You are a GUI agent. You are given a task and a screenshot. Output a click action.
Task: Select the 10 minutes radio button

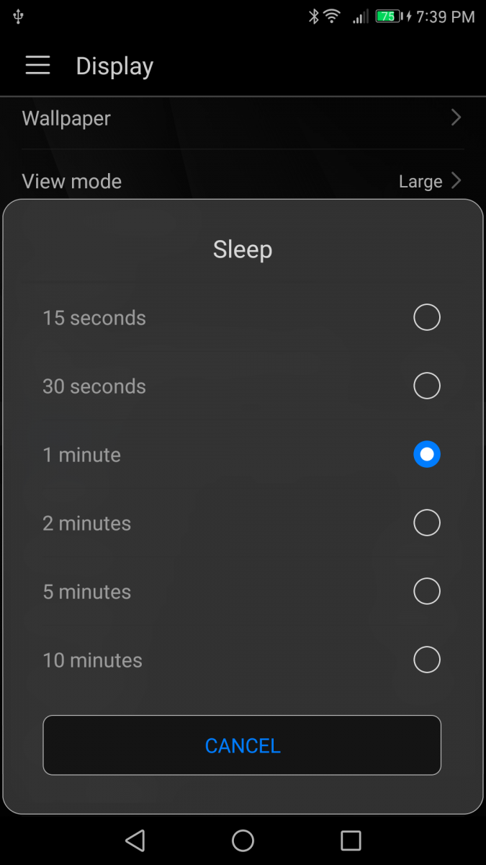(427, 660)
